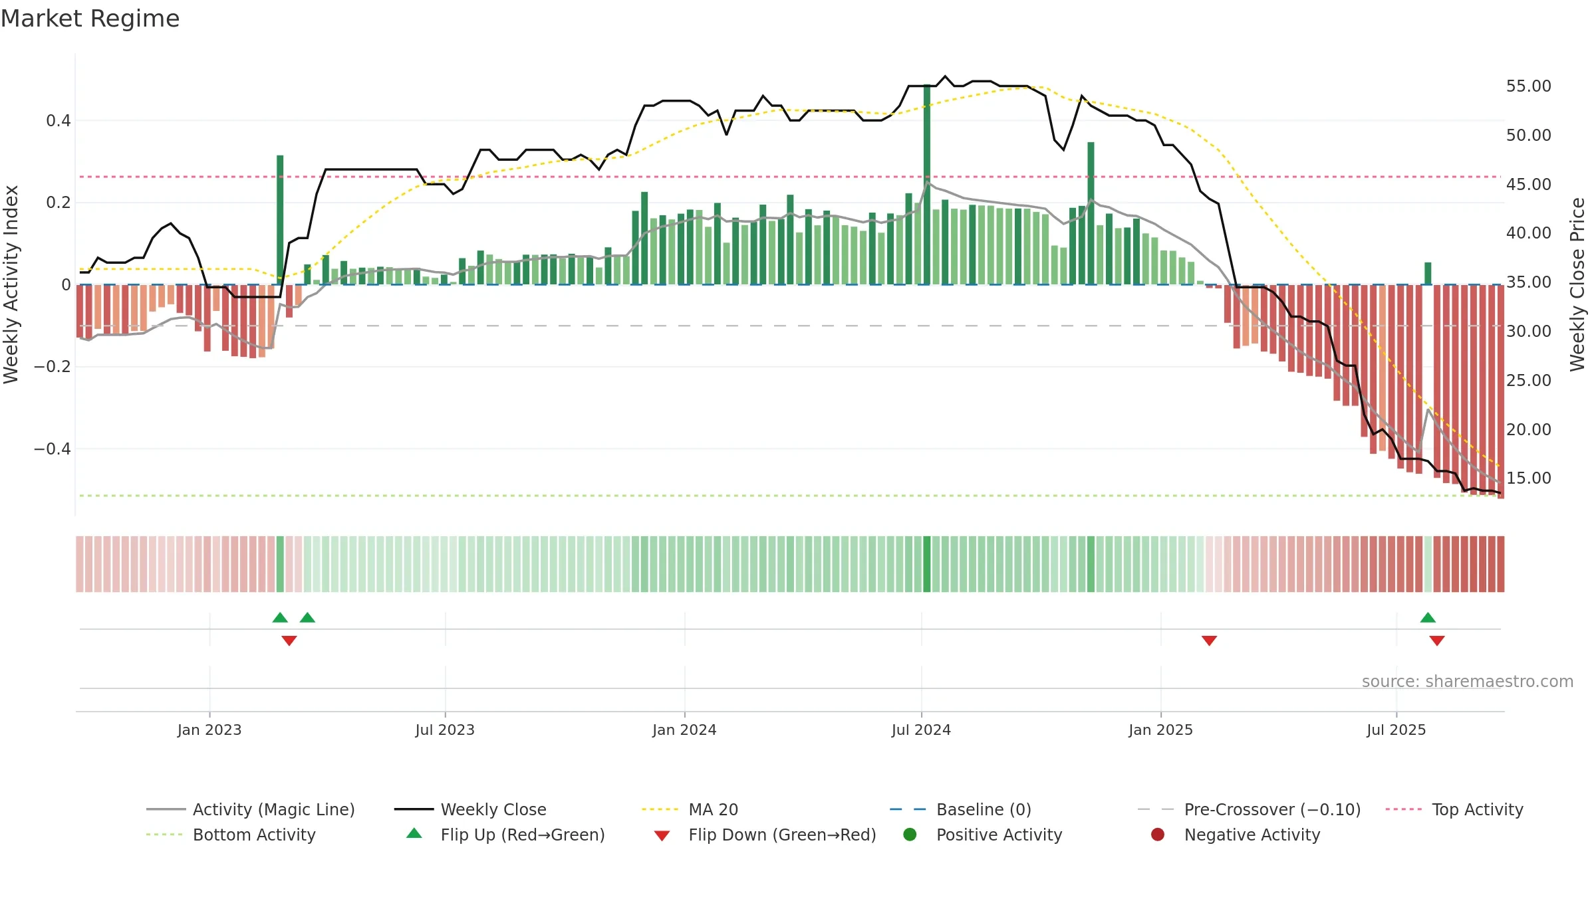Image resolution: width=1596 pixels, height=897 pixels.
Task: Click the tallest green bar at Jul 2024
Action: [x=927, y=185]
